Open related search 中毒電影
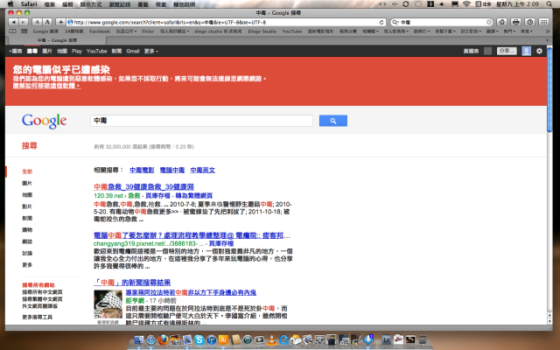 142,170
